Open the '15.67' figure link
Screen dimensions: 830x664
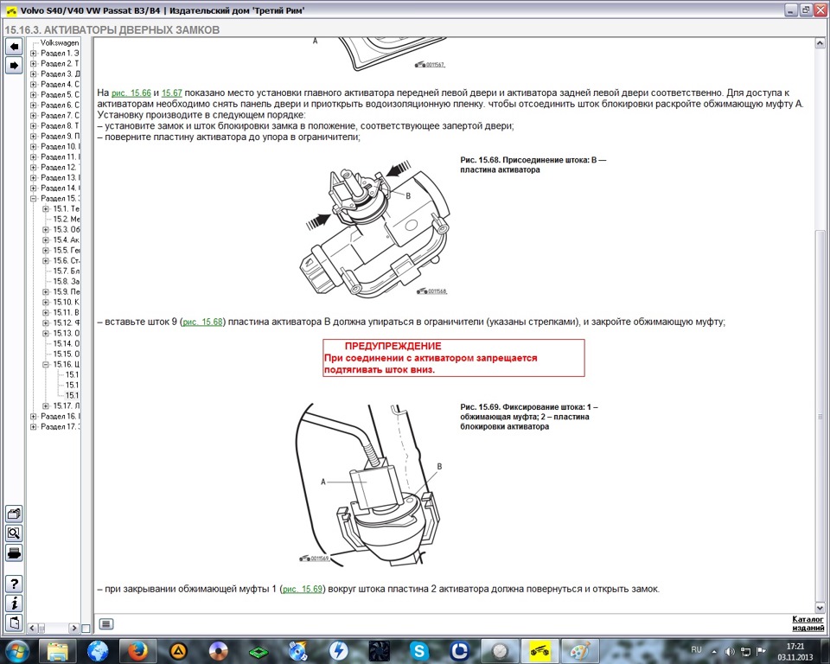point(171,93)
